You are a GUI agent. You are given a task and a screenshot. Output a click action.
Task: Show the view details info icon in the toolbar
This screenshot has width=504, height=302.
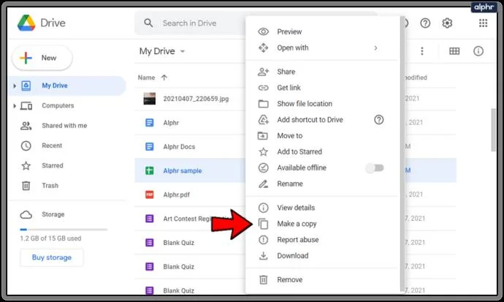pyautogui.click(x=478, y=51)
